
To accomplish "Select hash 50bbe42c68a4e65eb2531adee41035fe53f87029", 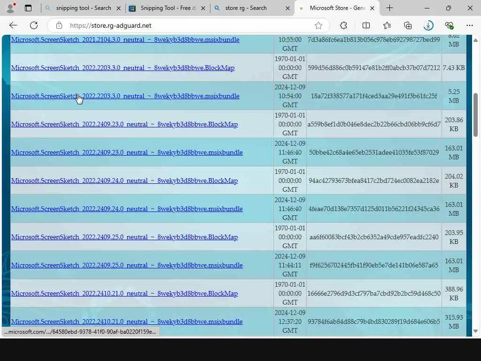I will click(x=373, y=153).
